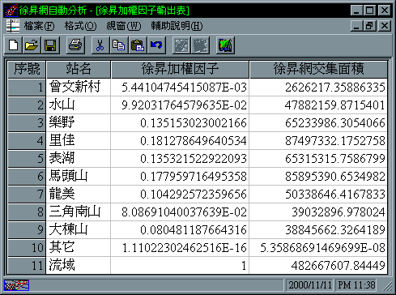Click the status bar icon at bottom left
396x295 pixels.
16,285
